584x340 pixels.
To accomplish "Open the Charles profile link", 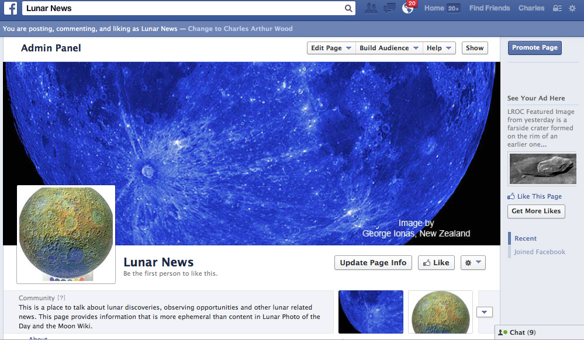I will pos(531,8).
